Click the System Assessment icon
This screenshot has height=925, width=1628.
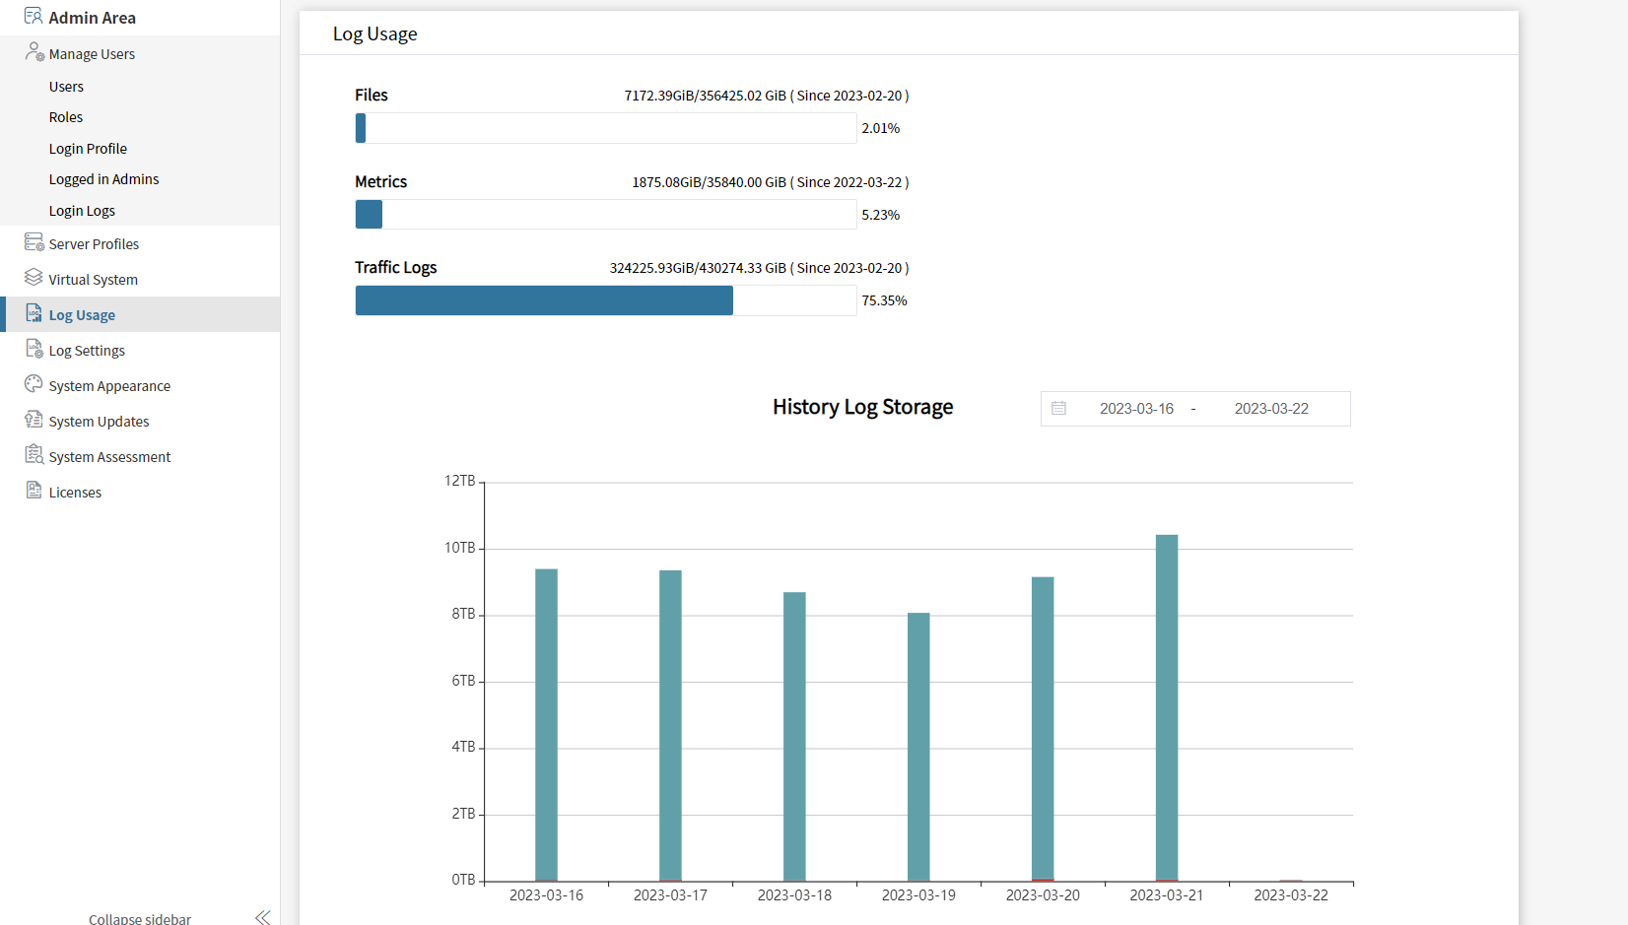click(x=34, y=455)
